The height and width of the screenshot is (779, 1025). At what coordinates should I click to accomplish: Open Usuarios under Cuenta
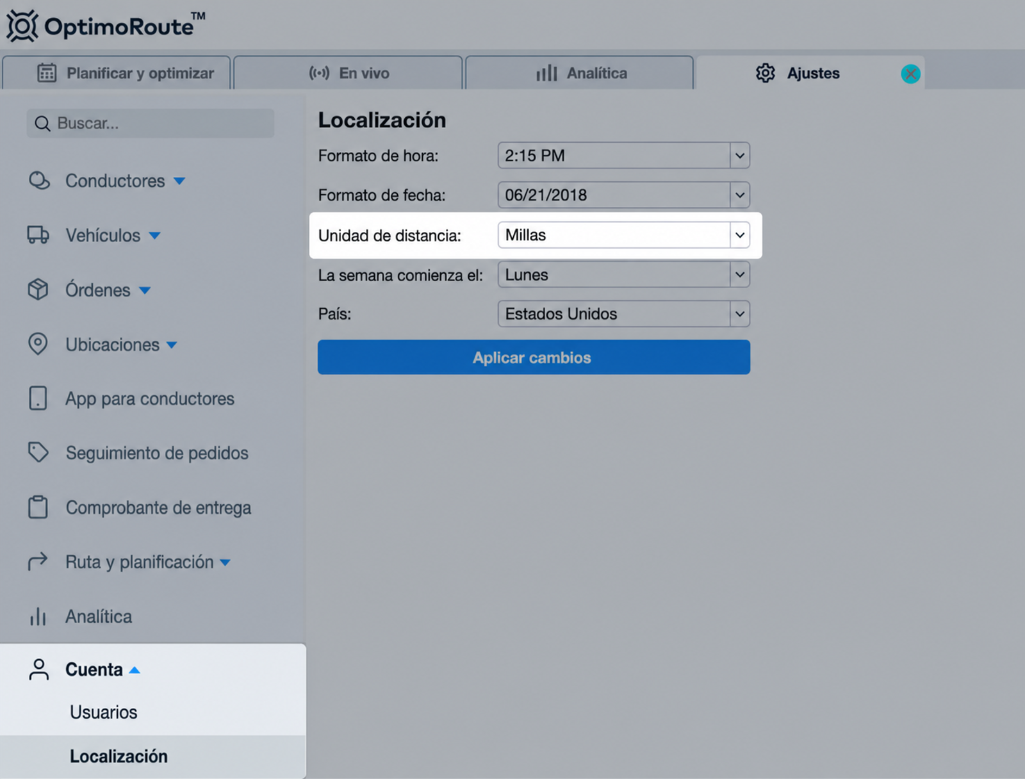tap(104, 712)
